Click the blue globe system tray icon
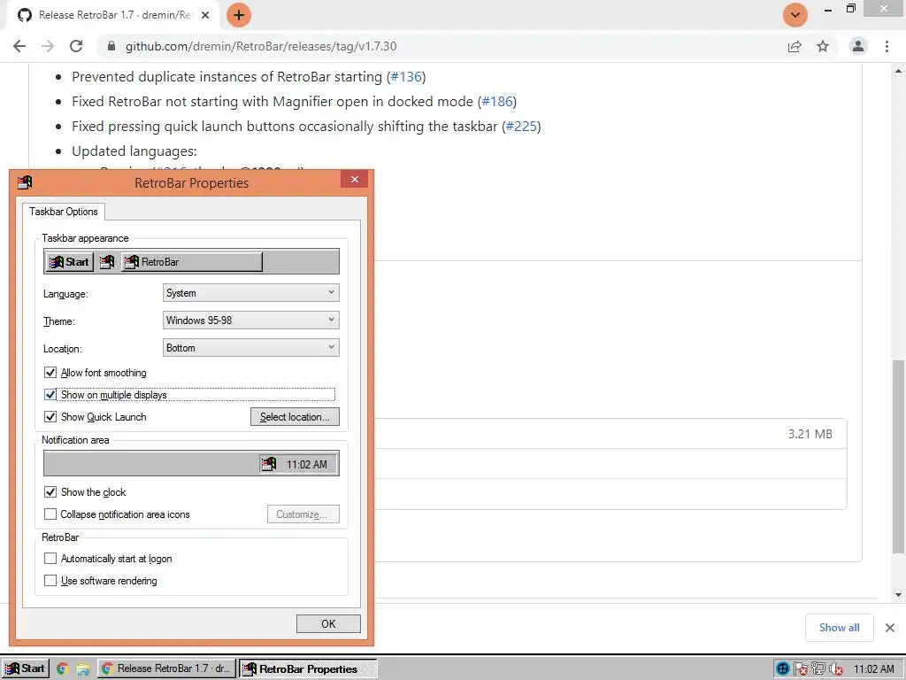This screenshot has height=680, width=906. point(783,669)
